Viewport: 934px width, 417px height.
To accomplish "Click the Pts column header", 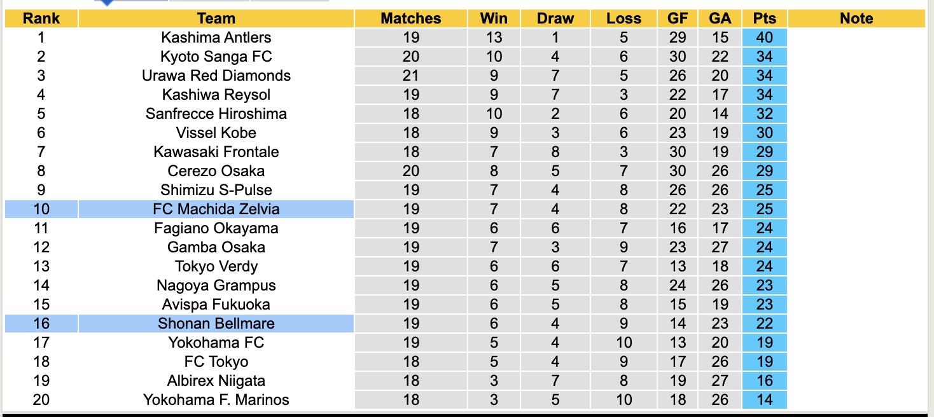I will (x=764, y=18).
